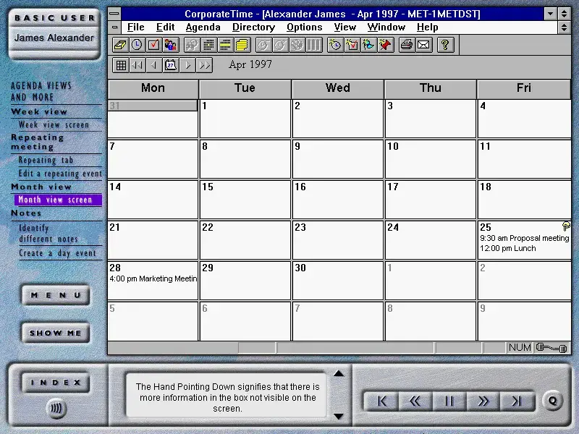Image resolution: width=579 pixels, height=434 pixels.
Task: Click the round Q quit button
Action: pos(552,401)
